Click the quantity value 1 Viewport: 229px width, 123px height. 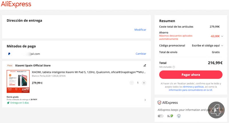click(138, 83)
